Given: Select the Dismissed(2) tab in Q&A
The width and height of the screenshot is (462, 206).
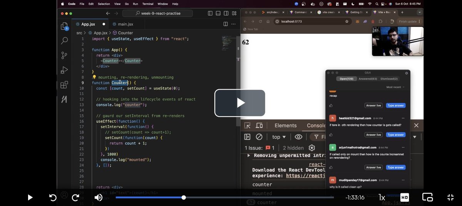Looking at the screenshot, I should pyautogui.click(x=389, y=79).
